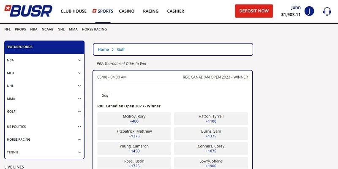Expand the HORSE RACING featured odds

(44, 139)
